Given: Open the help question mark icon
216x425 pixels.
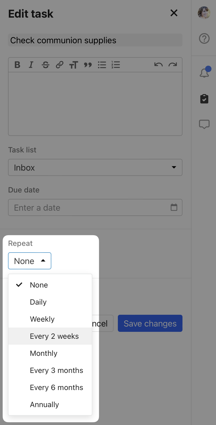Looking at the screenshot, I should tap(204, 39).
